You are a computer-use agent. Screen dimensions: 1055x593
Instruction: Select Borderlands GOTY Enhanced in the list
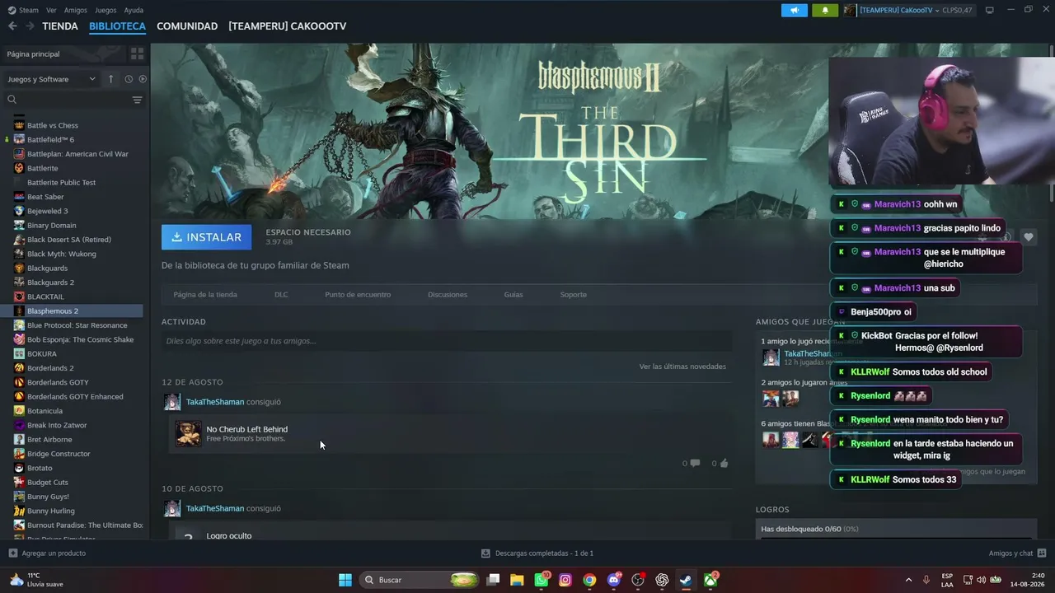[x=75, y=396]
